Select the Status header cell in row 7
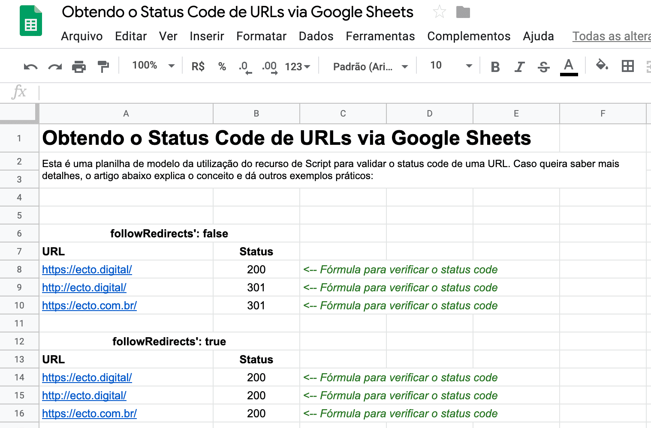Viewport: 651px width, 428px height. (x=256, y=251)
